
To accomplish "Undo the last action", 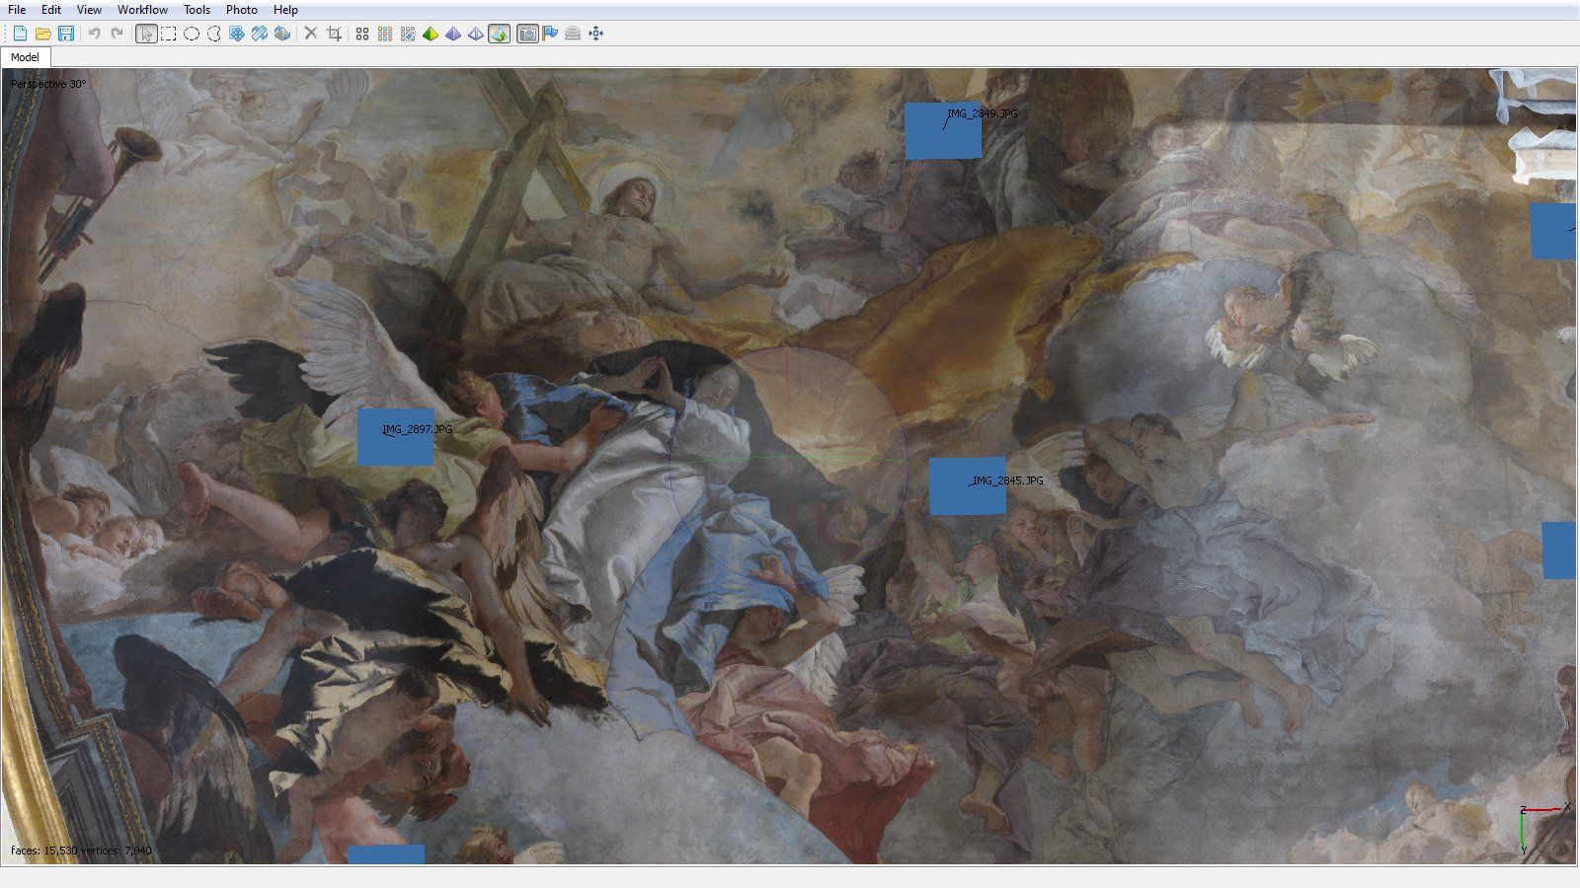I will pos(92,34).
